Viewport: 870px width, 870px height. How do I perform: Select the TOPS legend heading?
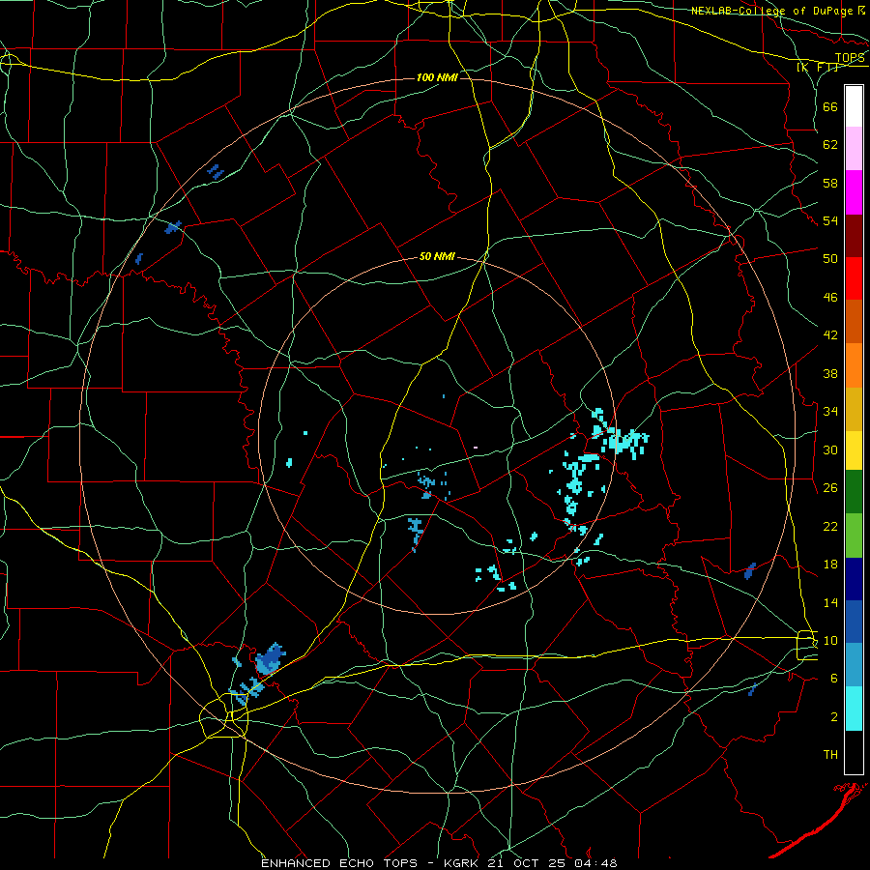click(850, 58)
